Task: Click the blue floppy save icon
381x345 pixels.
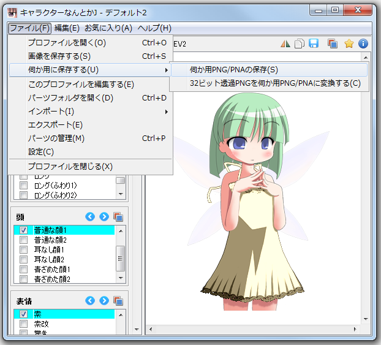Action: pyautogui.click(x=314, y=44)
